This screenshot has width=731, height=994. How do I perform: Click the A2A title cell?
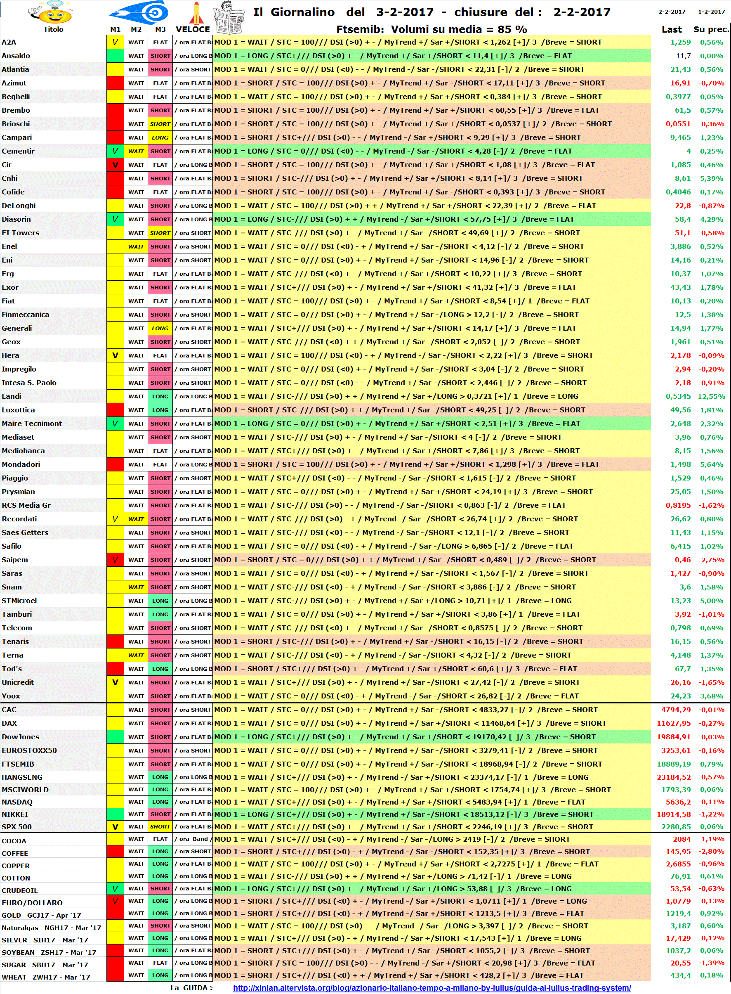[x=53, y=42]
